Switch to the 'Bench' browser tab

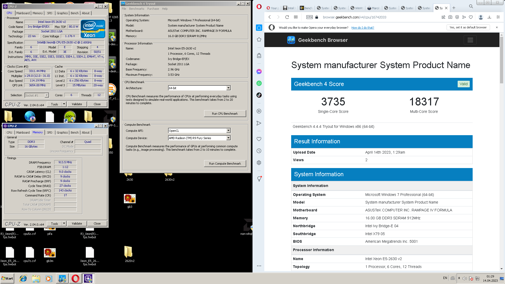coord(306,8)
